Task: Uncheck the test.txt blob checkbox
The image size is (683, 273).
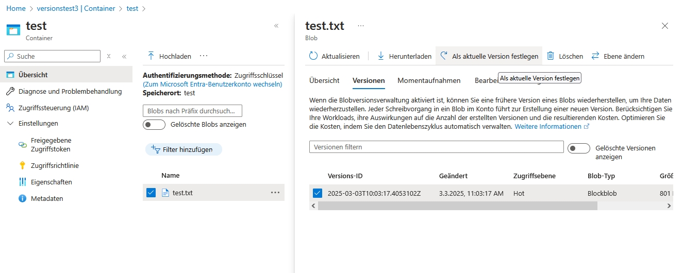Action: (151, 193)
